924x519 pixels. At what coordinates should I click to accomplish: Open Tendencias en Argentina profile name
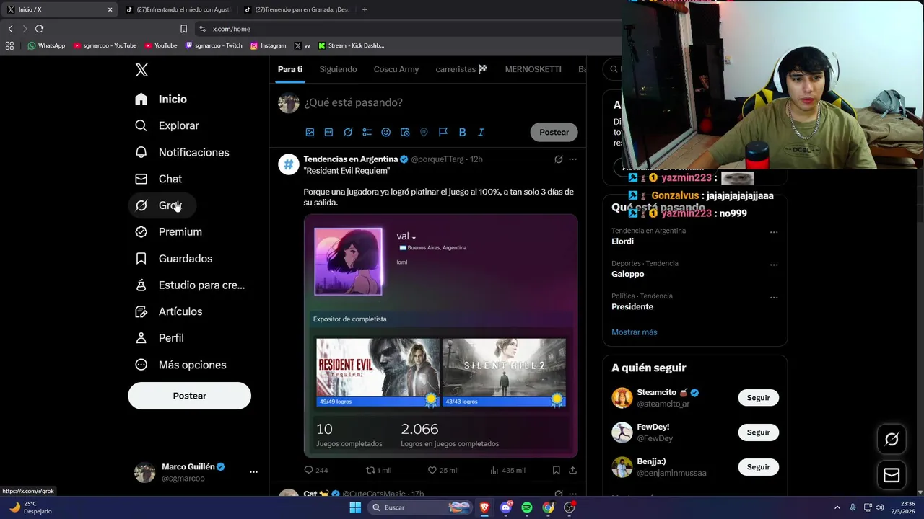(351, 159)
